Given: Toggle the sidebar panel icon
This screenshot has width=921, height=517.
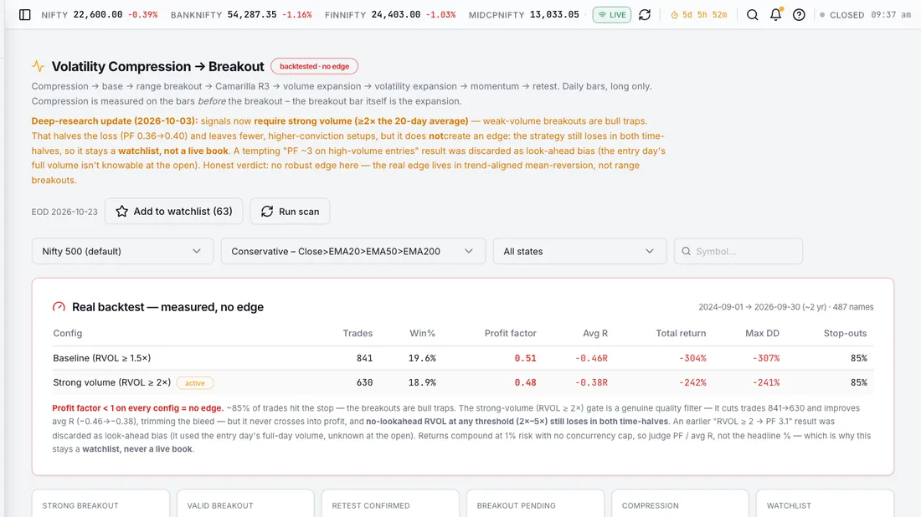Looking at the screenshot, I should pyautogui.click(x=24, y=15).
